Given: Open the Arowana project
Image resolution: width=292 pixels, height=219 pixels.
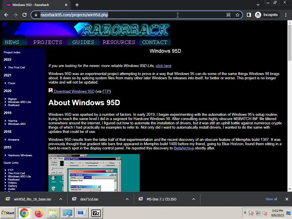Looking at the screenshot, I should (x=14, y=140).
